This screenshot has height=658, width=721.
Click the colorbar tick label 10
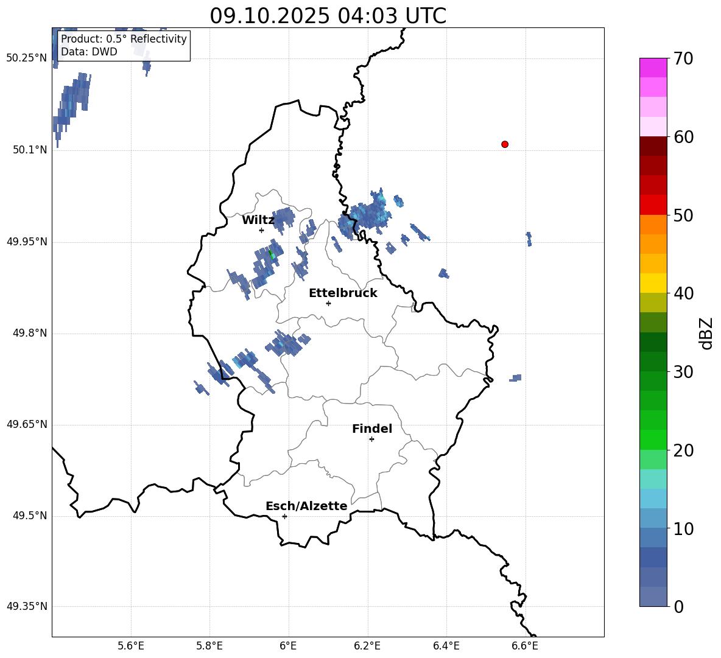[683, 528]
